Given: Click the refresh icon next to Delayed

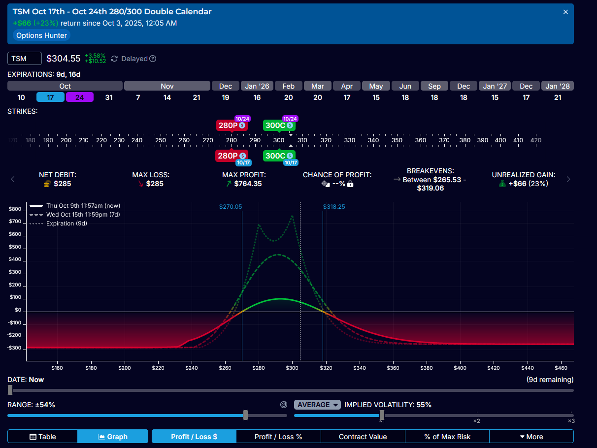Looking at the screenshot, I should pyautogui.click(x=114, y=59).
